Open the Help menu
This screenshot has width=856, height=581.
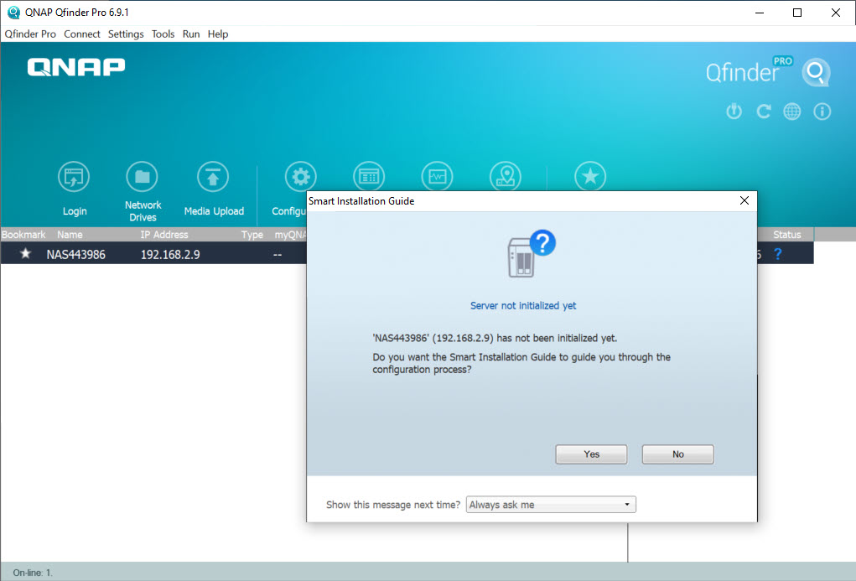(x=218, y=34)
